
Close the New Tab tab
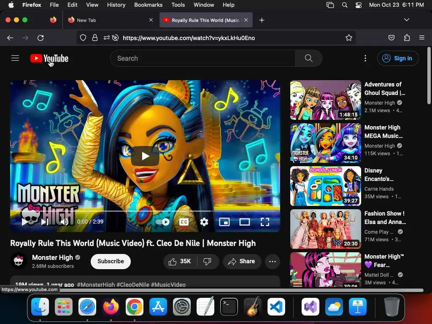pos(151,20)
